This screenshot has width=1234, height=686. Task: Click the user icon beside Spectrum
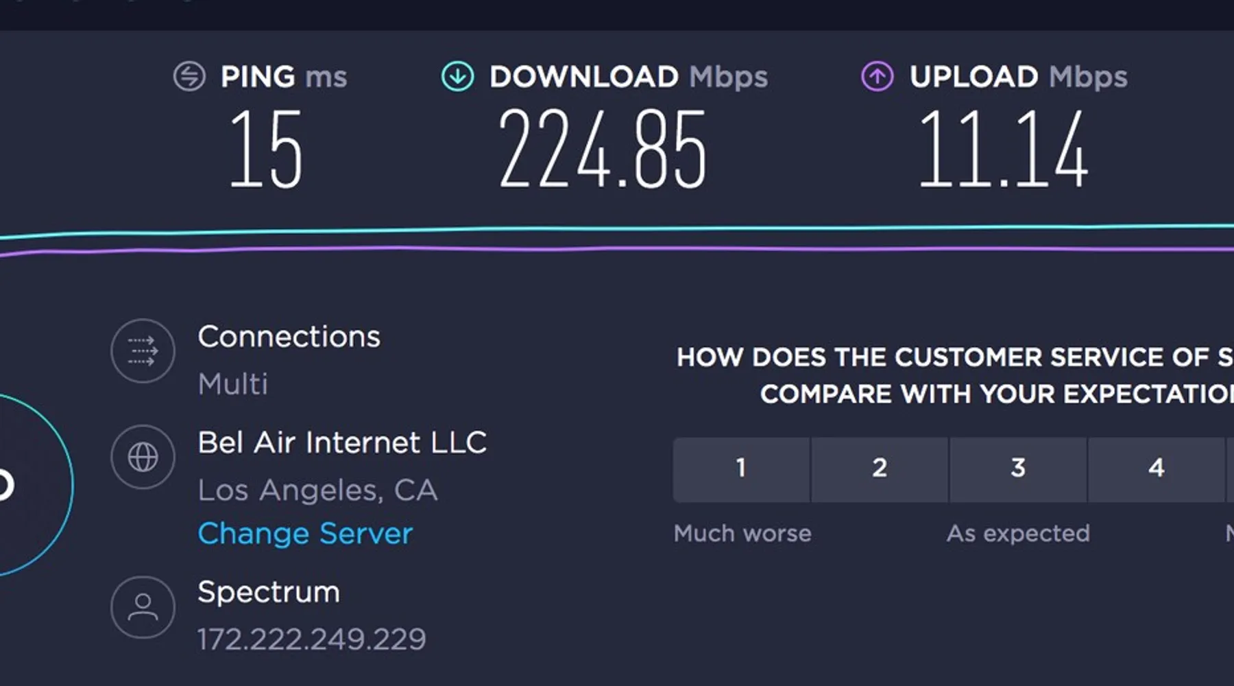[143, 608]
